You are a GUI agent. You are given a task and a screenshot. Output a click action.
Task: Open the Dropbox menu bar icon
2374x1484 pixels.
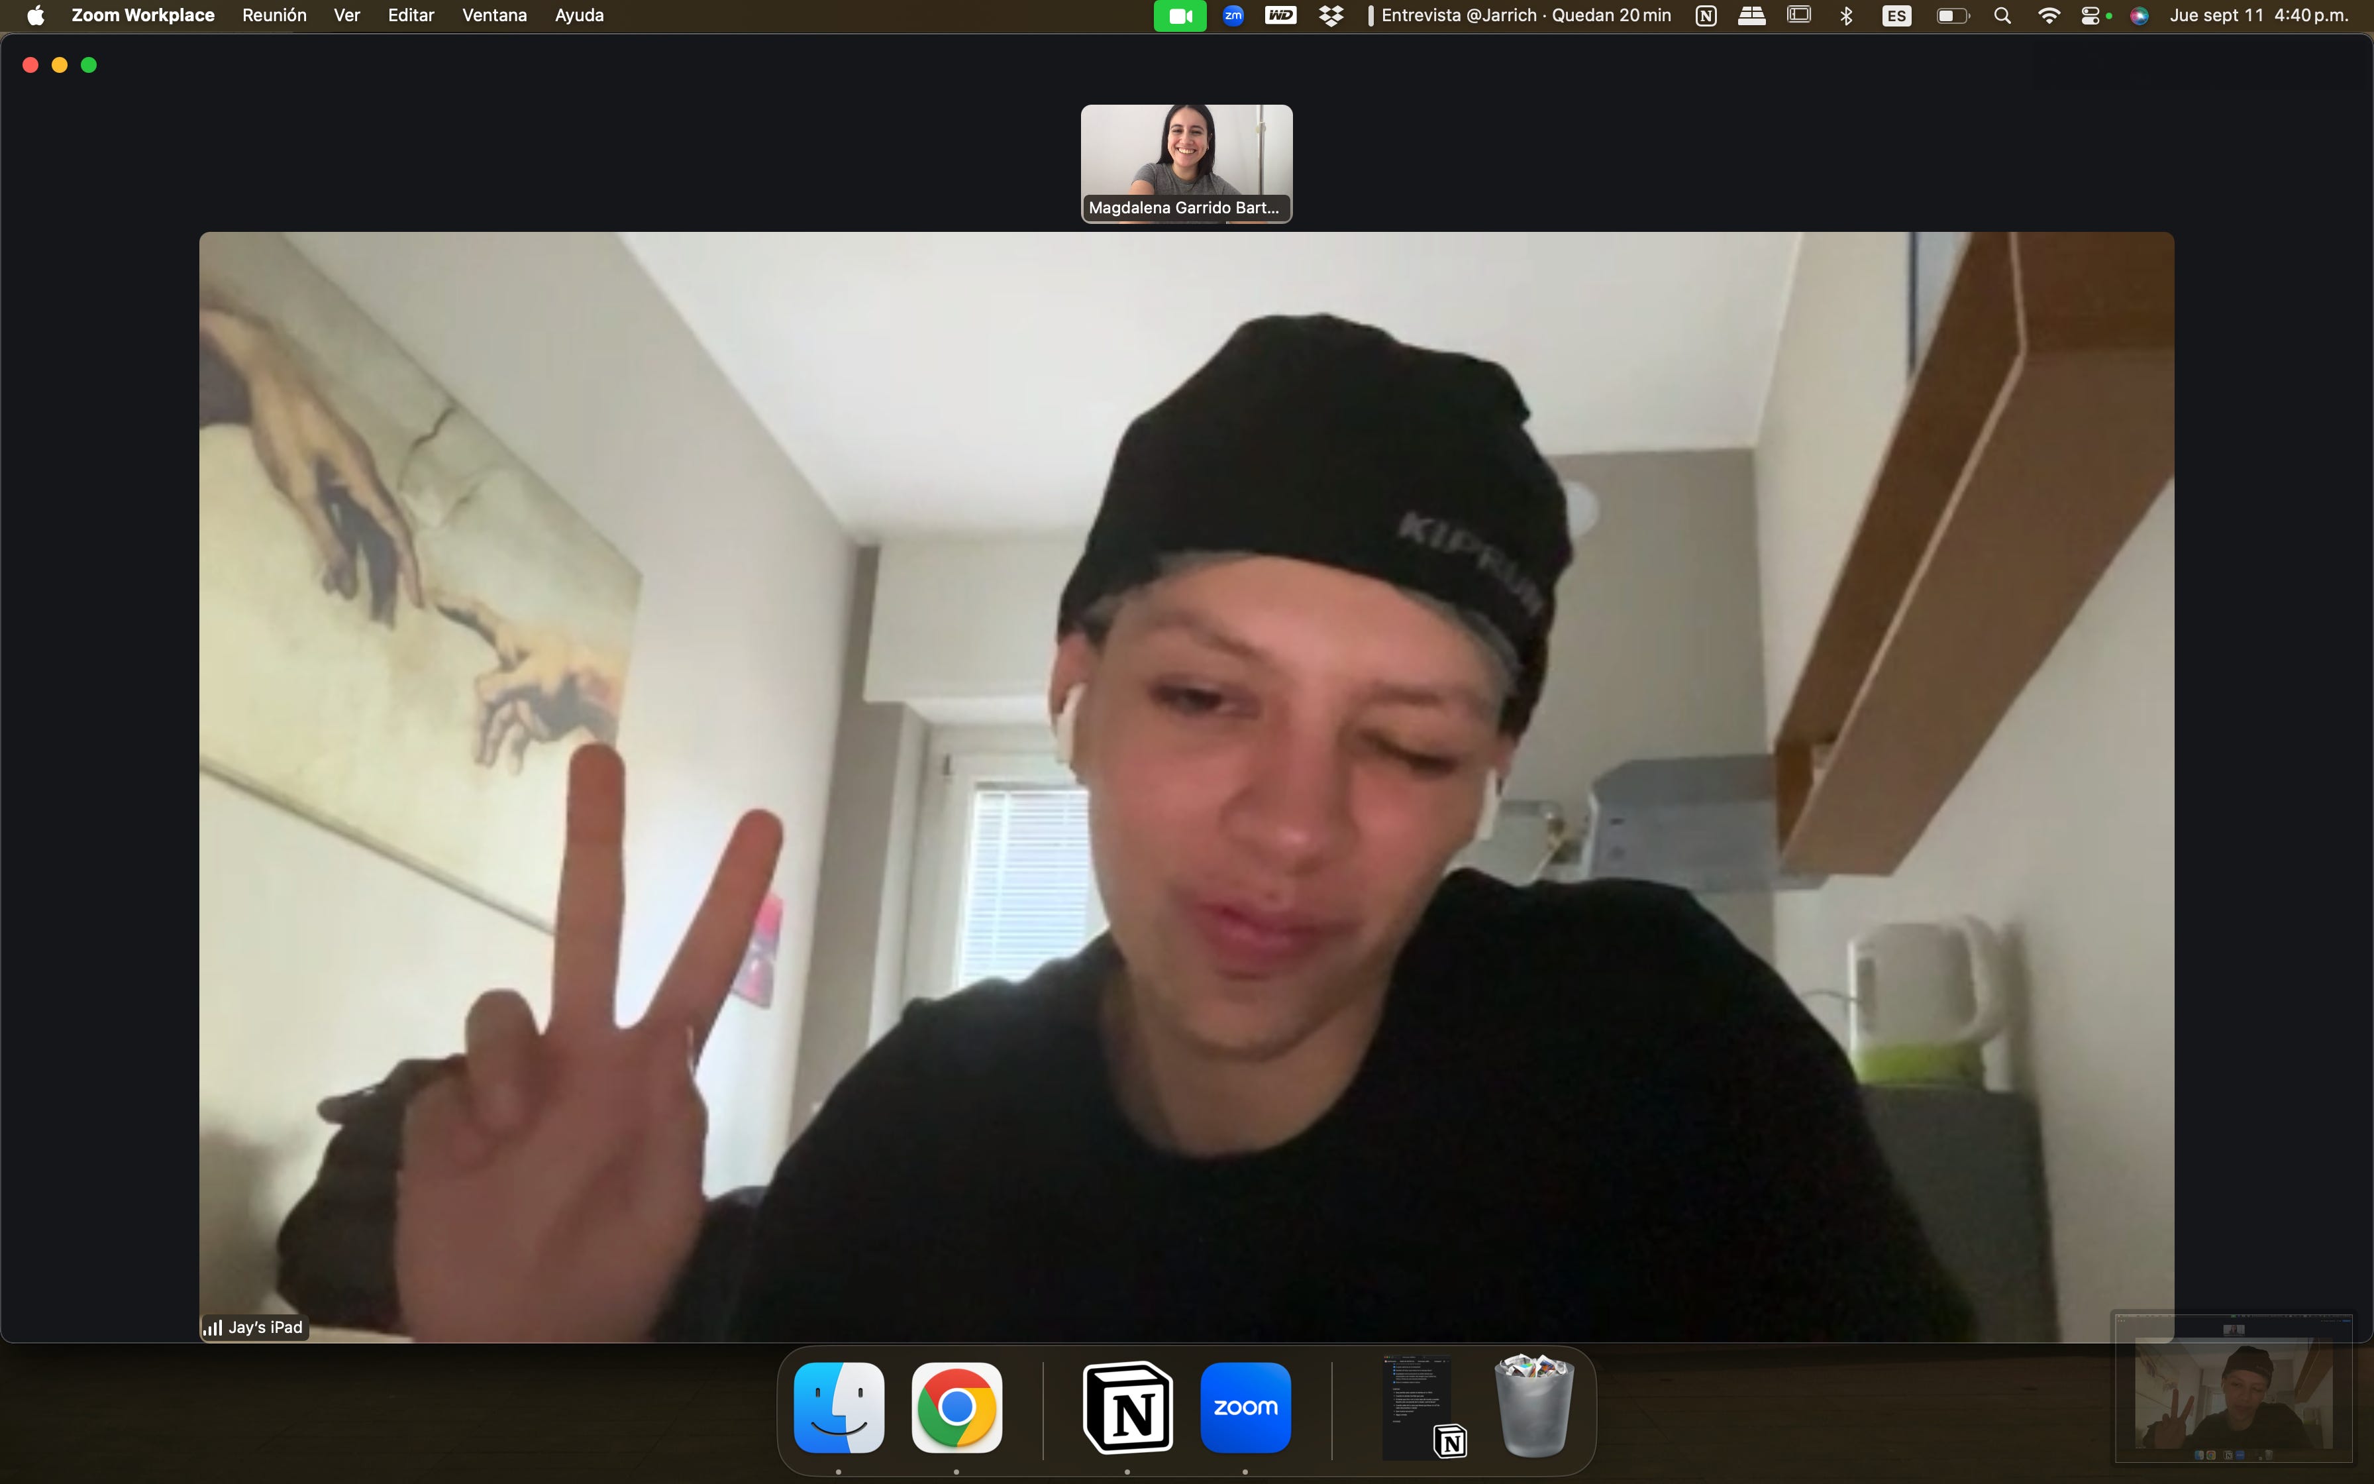pyautogui.click(x=1330, y=16)
